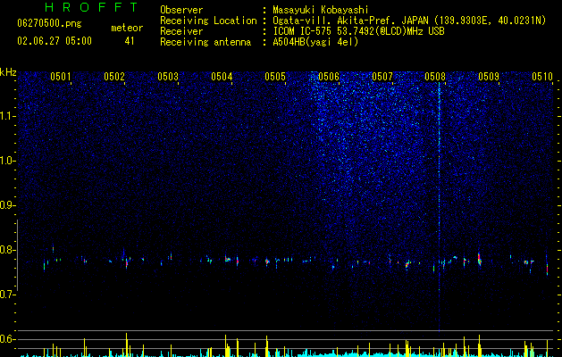
Task: Click the 0509 time marker
Action: click(x=489, y=77)
